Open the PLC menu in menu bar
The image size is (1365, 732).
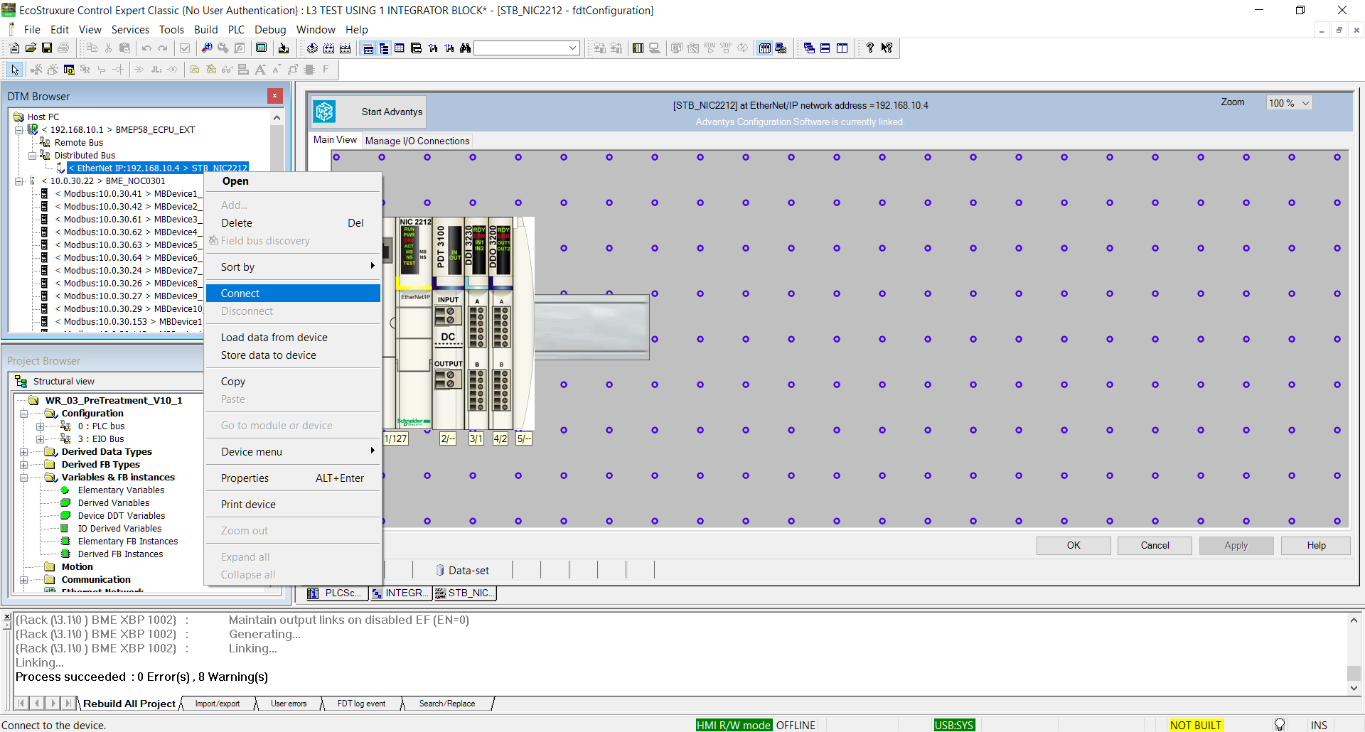tap(236, 30)
